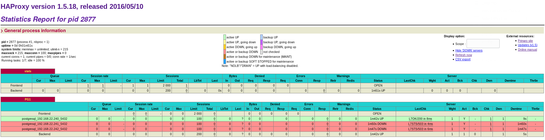Click the 1m50s DOWN status cell
545x140 pixels.
pyautogui.click(x=377, y=124)
